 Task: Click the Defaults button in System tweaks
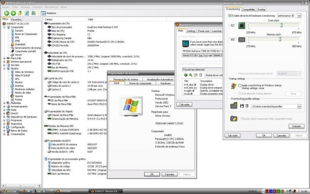[x=296, y=126]
